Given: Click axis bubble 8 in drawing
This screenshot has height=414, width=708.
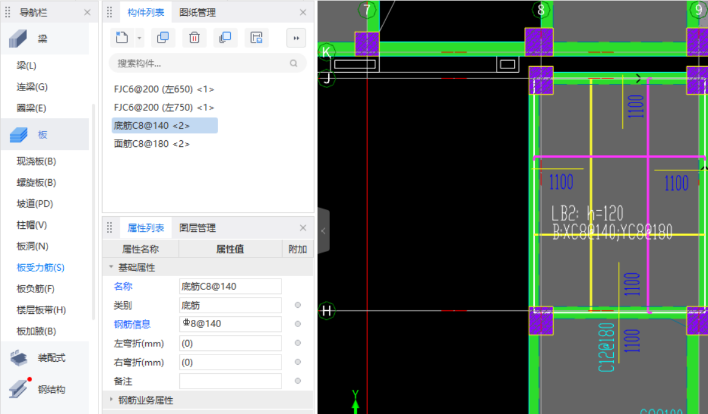Looking at the screenshot, I should click(541, 10).
